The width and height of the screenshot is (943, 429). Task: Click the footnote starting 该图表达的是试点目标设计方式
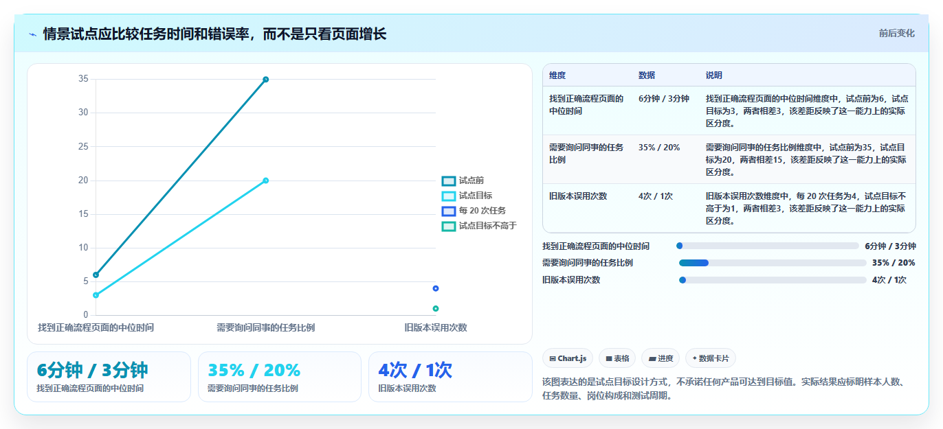726,389
